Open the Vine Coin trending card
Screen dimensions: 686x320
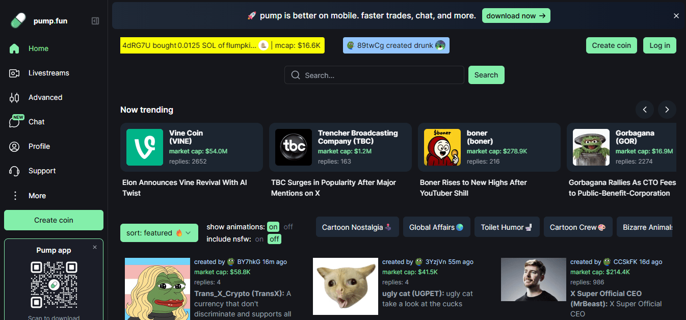click(x=191, y=147)
